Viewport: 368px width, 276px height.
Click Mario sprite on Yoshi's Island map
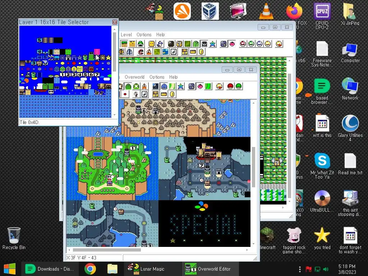pyautogui.click(x=109, y=182)
